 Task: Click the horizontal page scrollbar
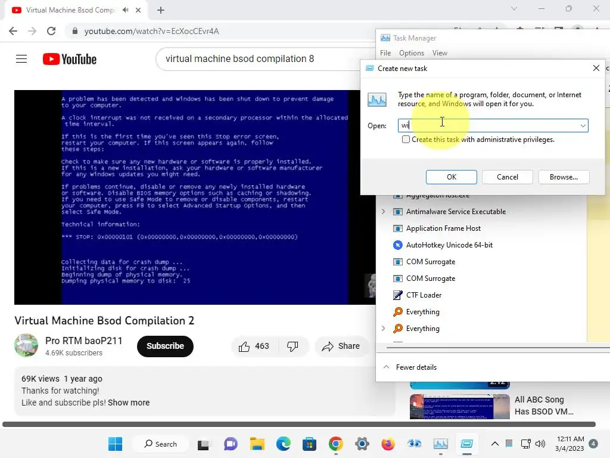tap(299, 424)
